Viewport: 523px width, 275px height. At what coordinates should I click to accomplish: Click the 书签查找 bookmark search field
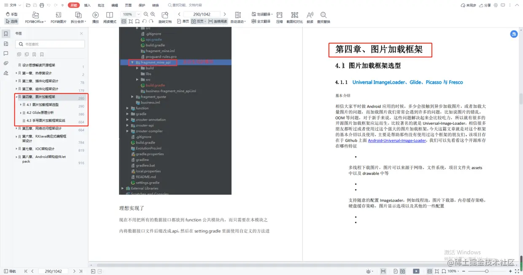(x=50, y=44)
